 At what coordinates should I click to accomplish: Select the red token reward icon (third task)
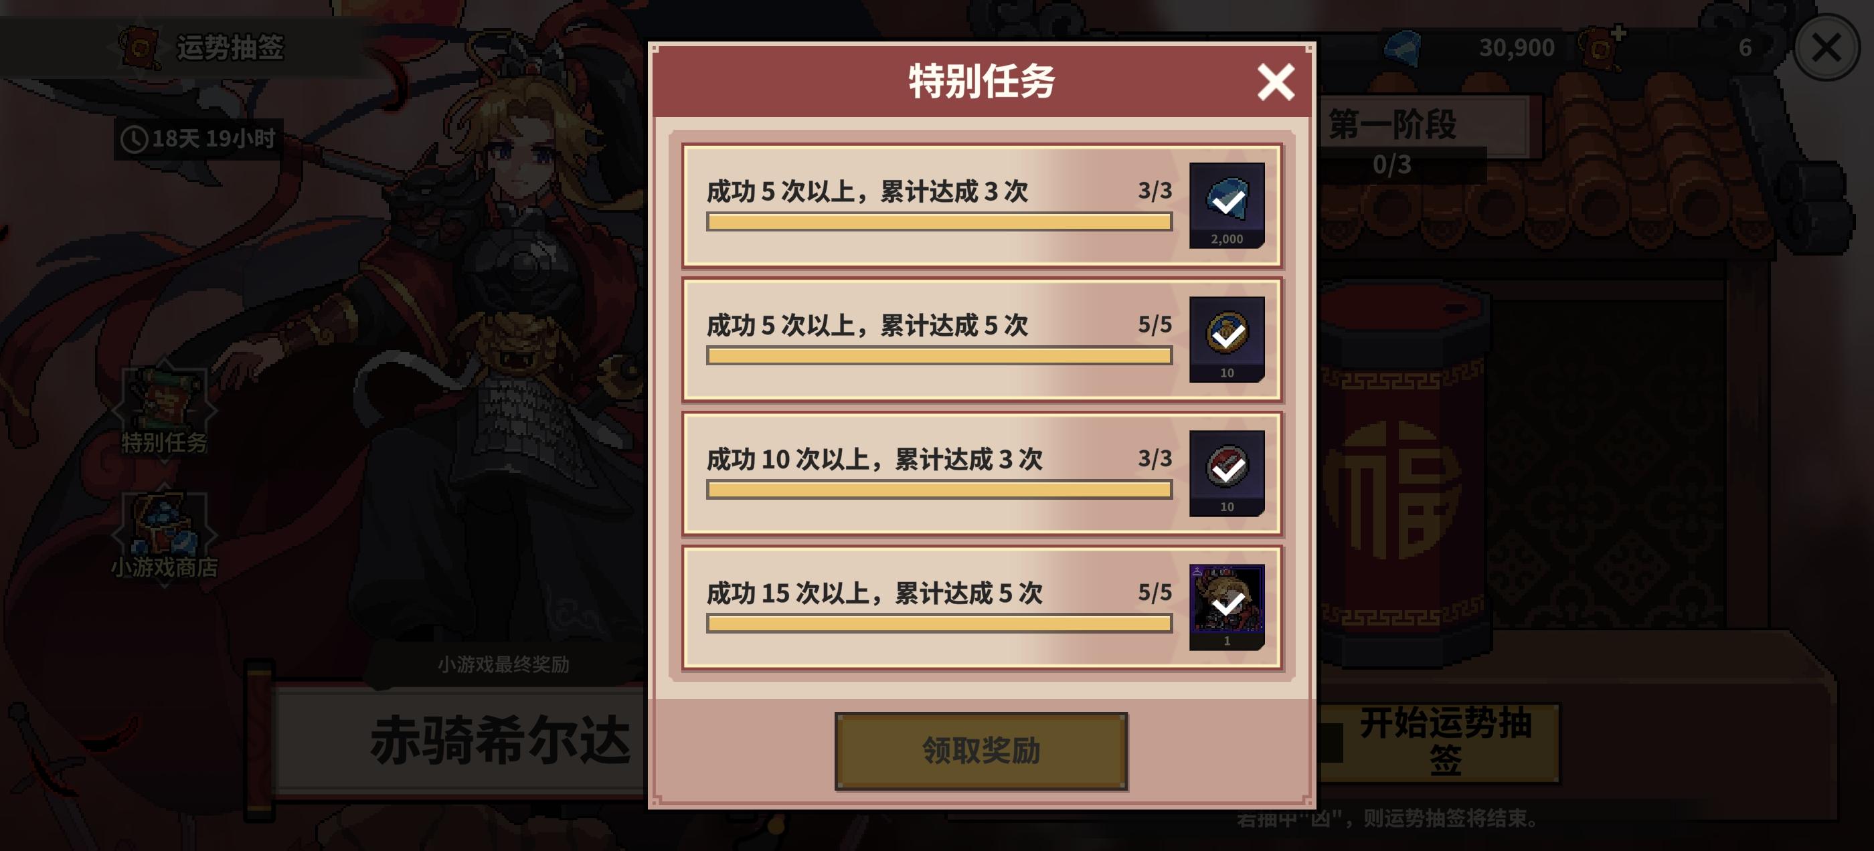pos(1227,473)
